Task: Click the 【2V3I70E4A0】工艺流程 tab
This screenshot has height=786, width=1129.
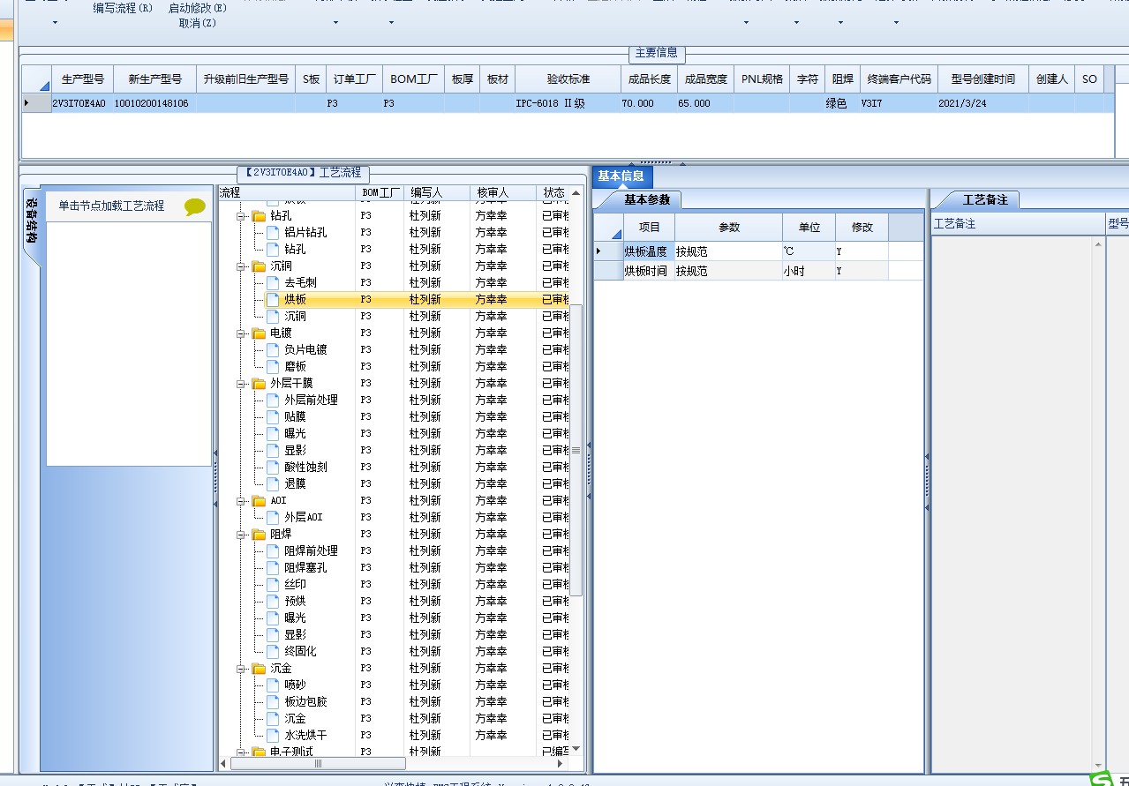Action: pos(303,173)
